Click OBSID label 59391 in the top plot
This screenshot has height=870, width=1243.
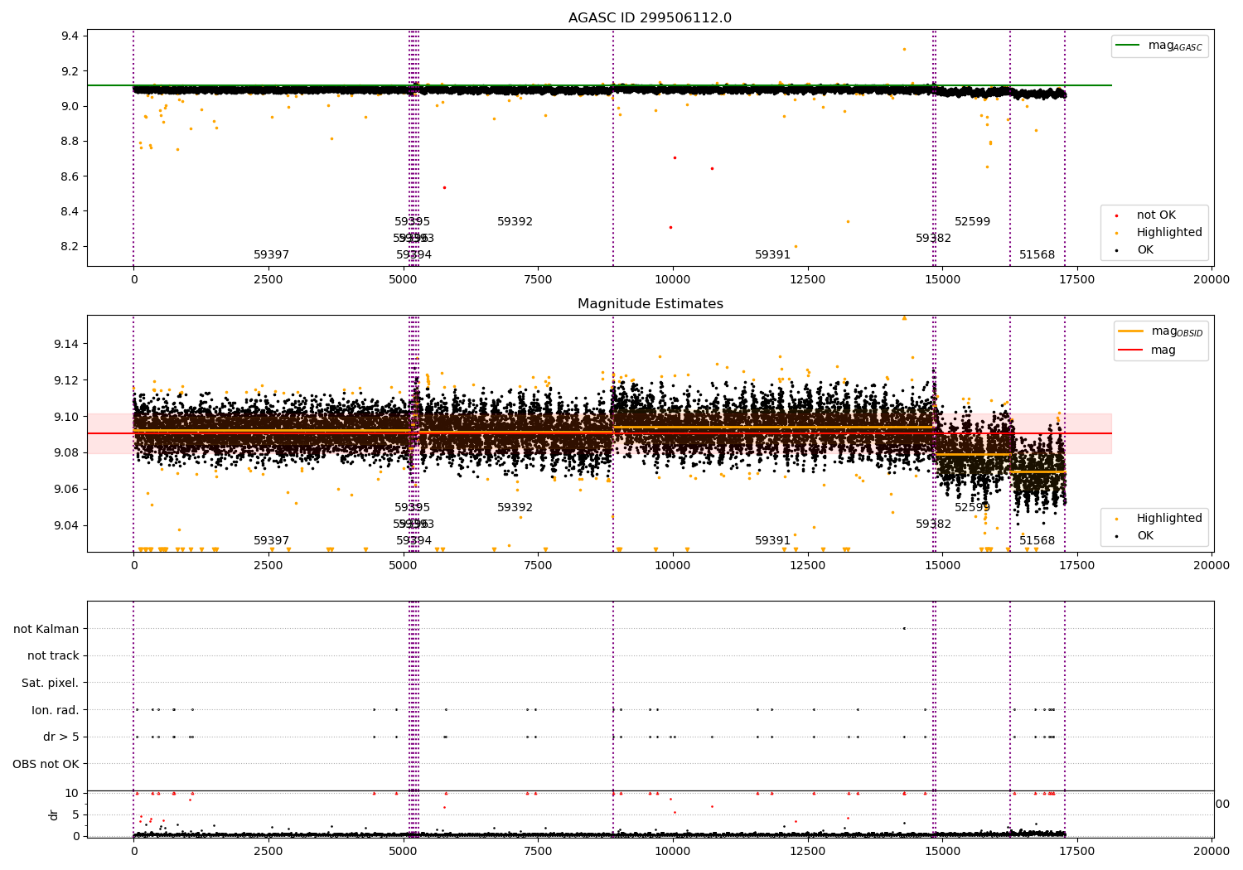[x=772, y=255]
